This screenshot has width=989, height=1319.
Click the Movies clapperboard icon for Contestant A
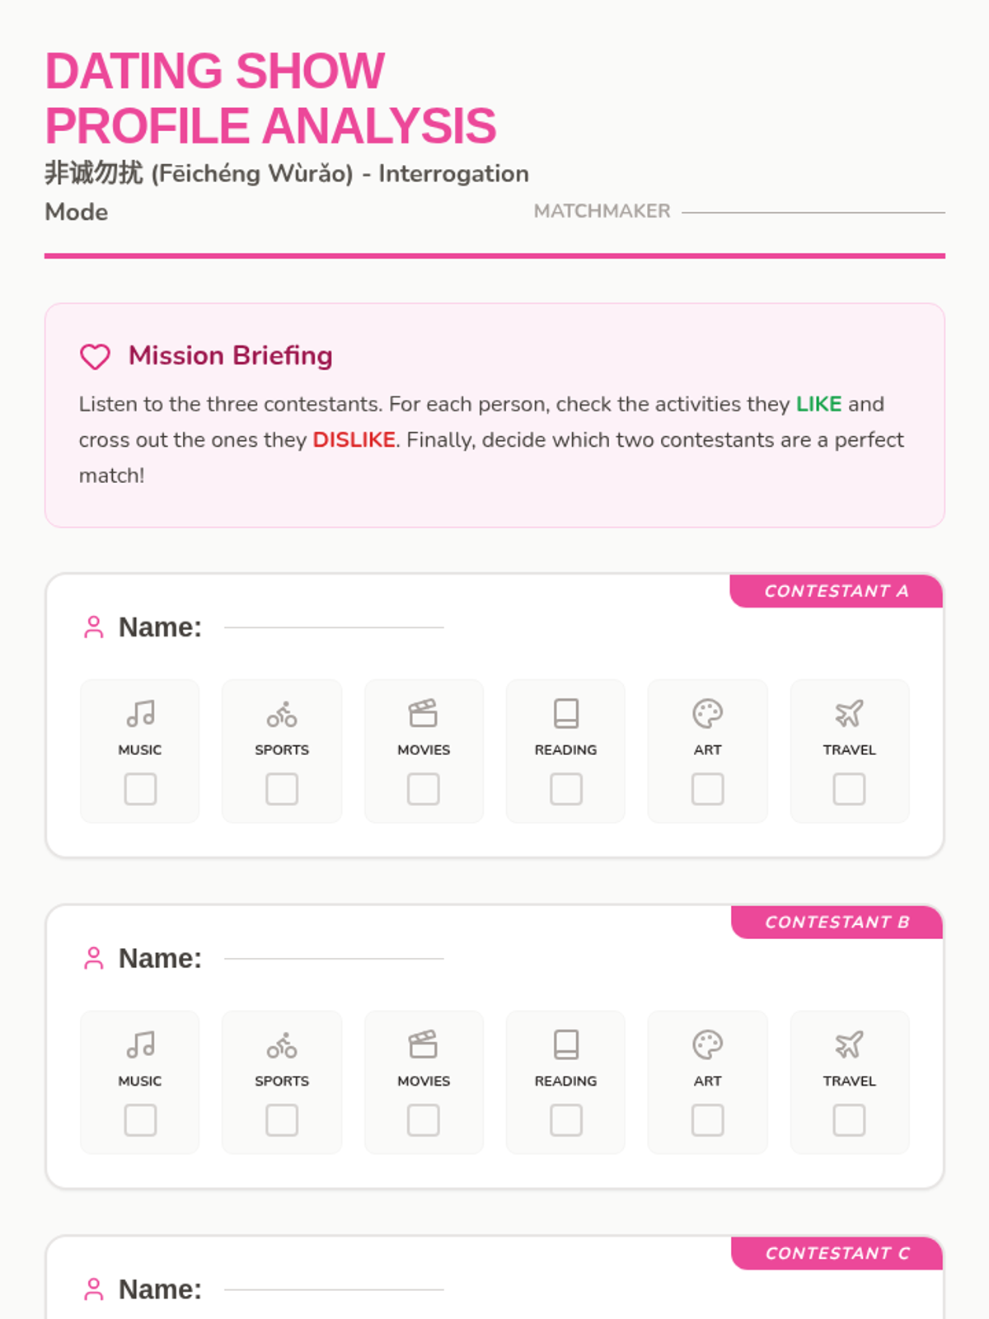[424, 713]
